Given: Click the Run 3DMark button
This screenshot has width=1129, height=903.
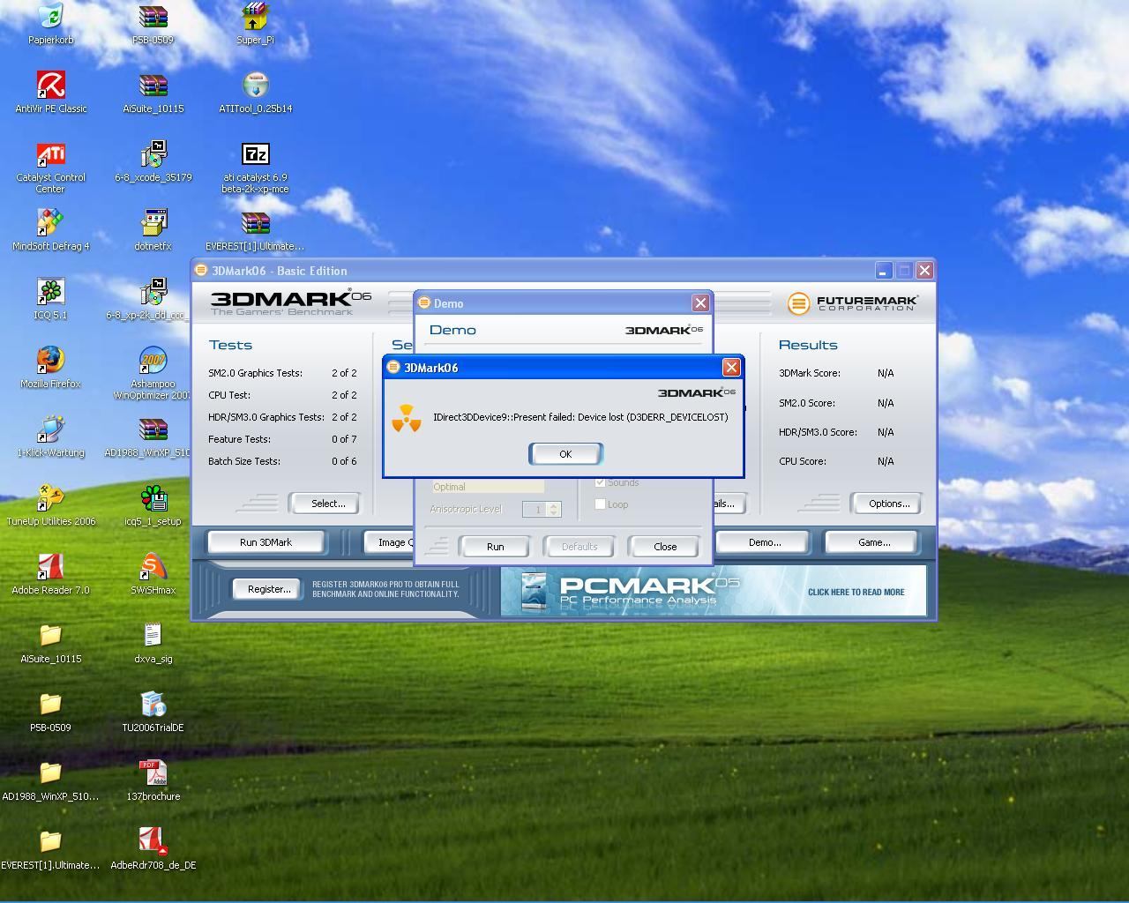Looking at the screenshot, I should (x=265, y=542).
